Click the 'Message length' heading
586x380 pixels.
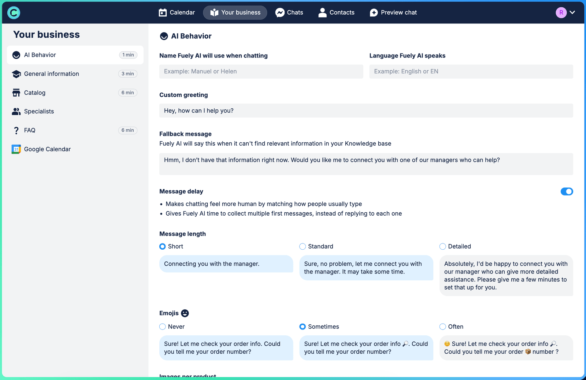click(182, 234)
